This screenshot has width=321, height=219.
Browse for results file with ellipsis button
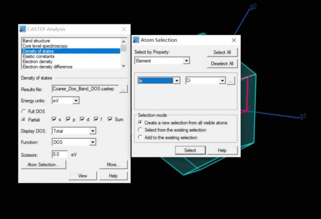tap(123, 89)
